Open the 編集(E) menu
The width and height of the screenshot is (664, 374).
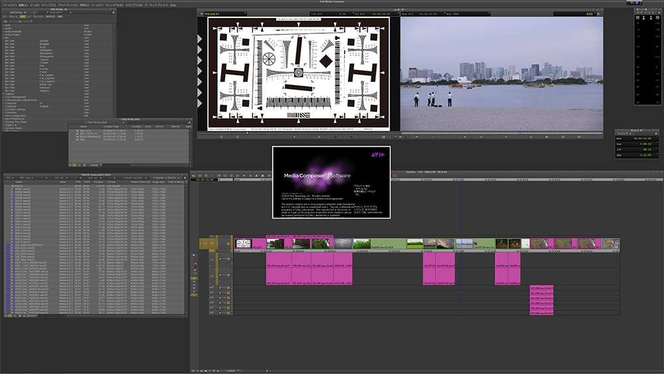[23, 5]
